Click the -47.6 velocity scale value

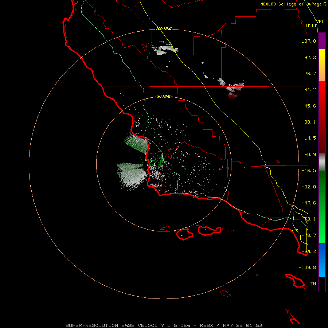click(309, 203)
